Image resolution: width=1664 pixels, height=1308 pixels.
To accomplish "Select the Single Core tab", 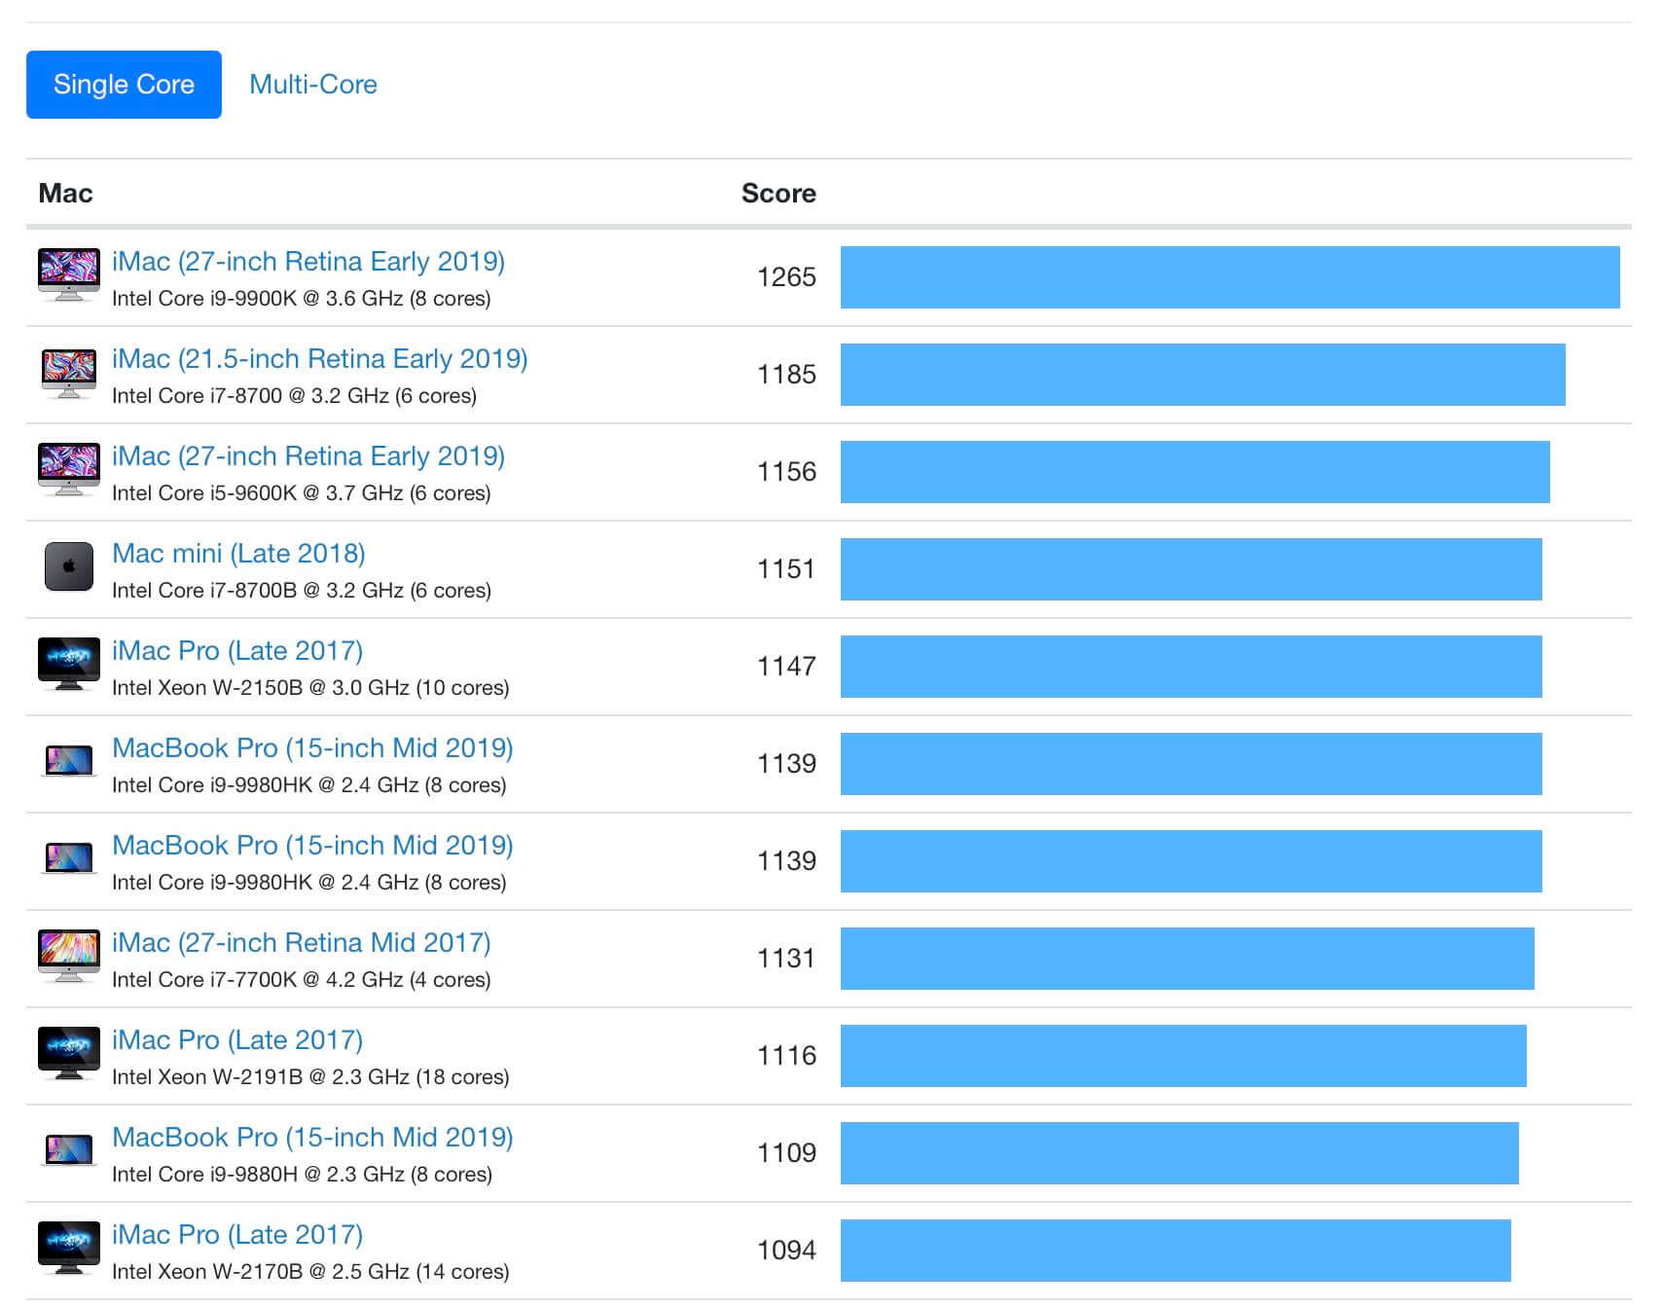I will pos(124,85).
